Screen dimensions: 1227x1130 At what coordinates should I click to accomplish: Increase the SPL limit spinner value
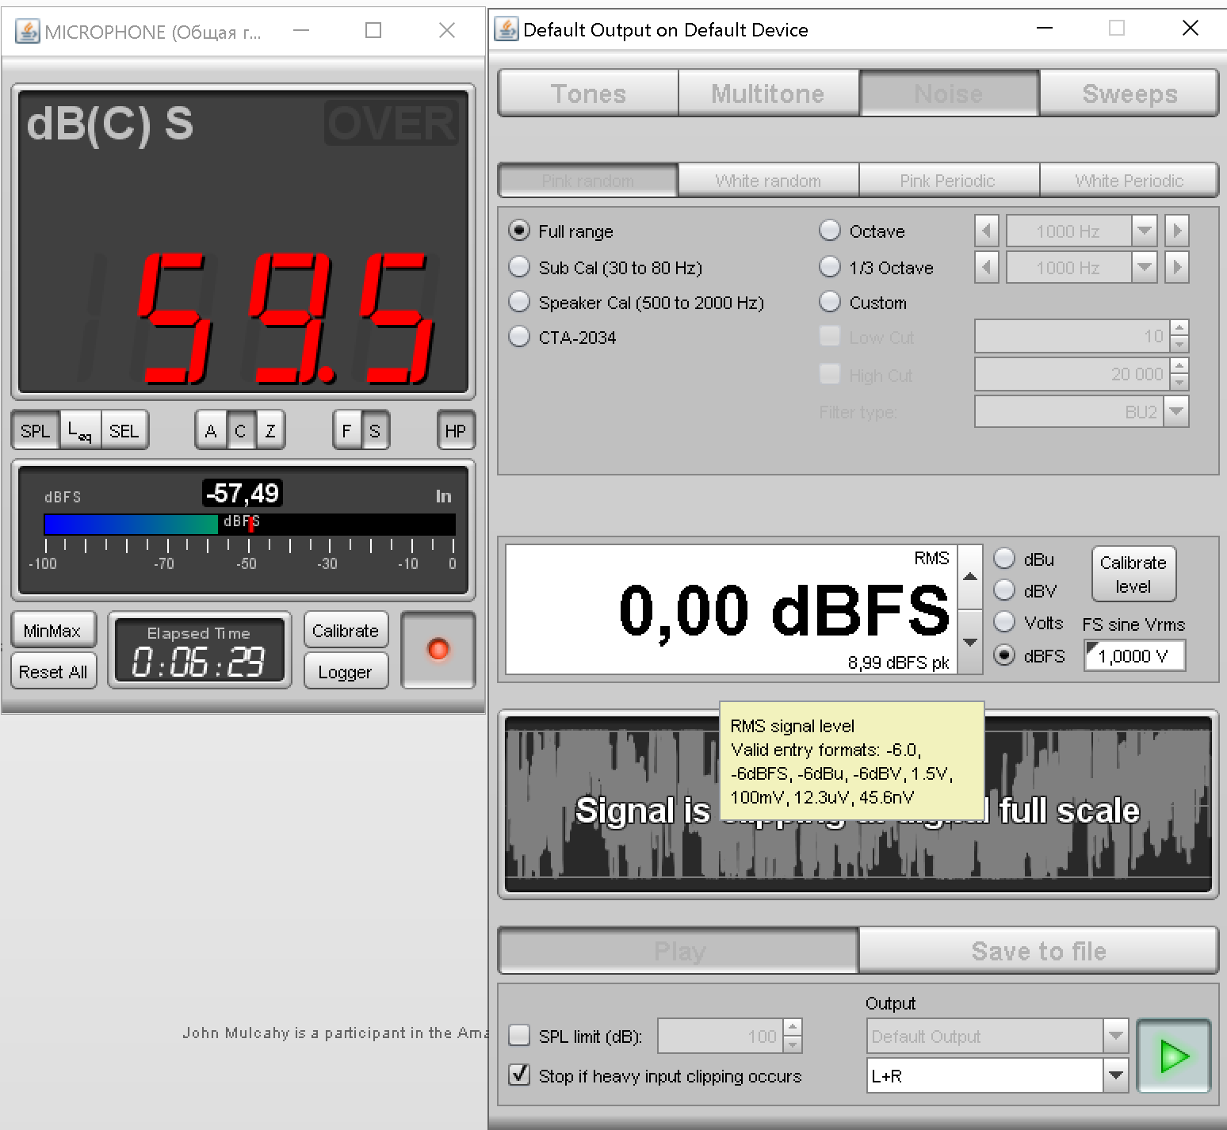[x=793, y=1028]
